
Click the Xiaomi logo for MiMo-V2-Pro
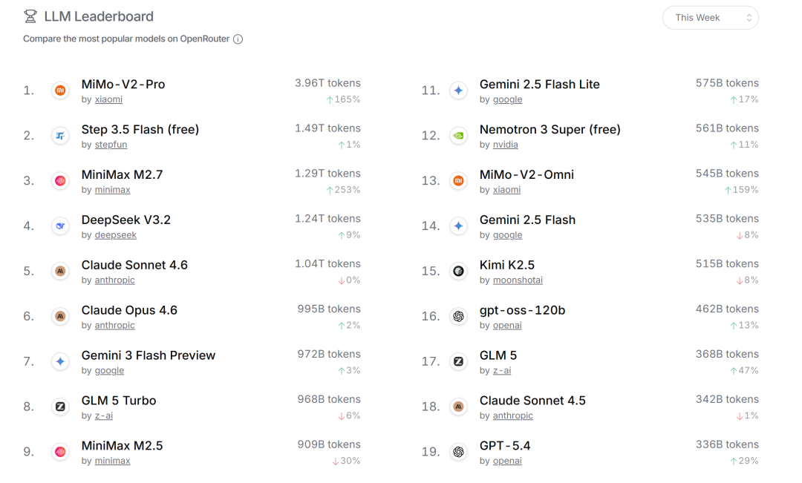coord(61,91)
